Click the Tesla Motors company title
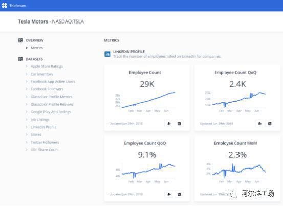Image resolution: width=283 pixels, height=206 pixels. [33, 21]
